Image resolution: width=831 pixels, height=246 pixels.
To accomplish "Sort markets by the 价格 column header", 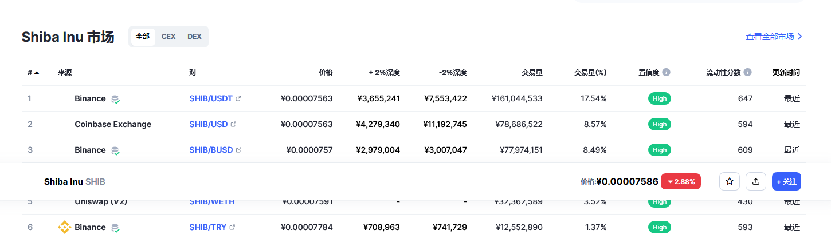I will click(x=326, y=73).
